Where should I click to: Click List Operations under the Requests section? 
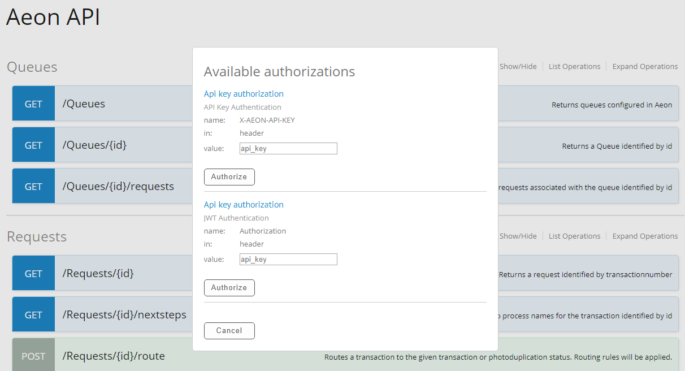click(x=574, y=236)
